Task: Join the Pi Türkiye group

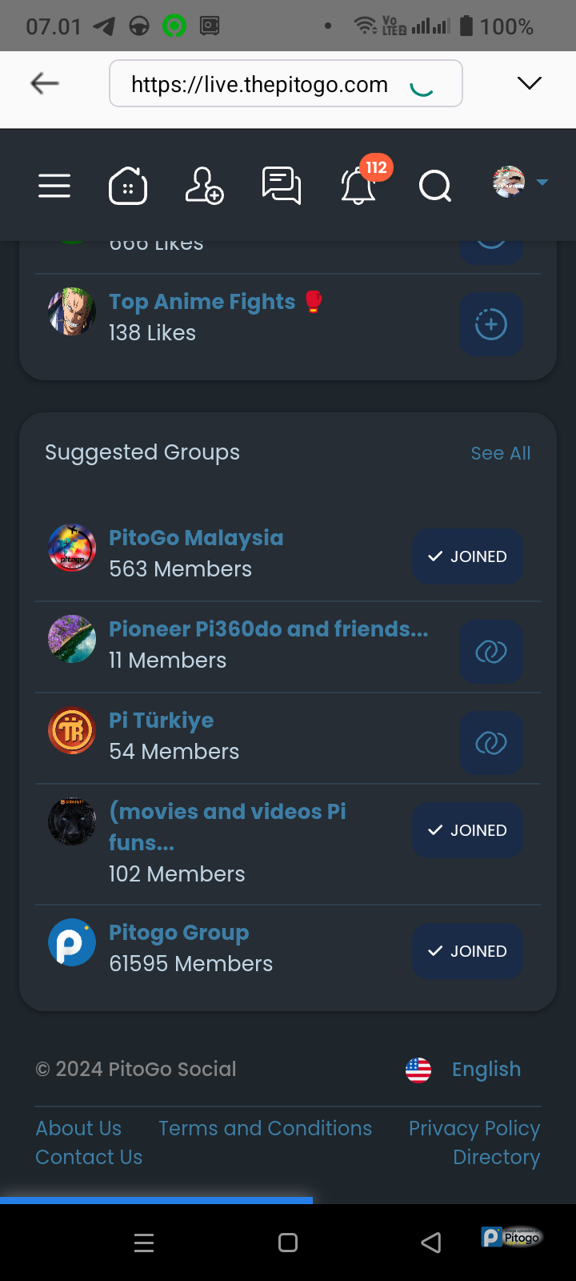Action: (x=491, y=744)
